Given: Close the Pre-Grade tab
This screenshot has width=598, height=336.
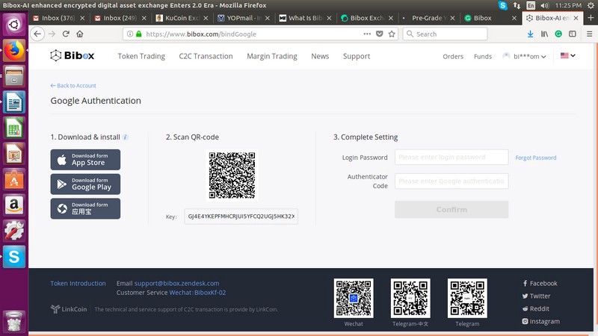Looking at the screenshot, I should (x=452, y=18).
